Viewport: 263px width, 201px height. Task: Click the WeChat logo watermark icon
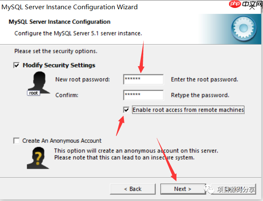209,189
